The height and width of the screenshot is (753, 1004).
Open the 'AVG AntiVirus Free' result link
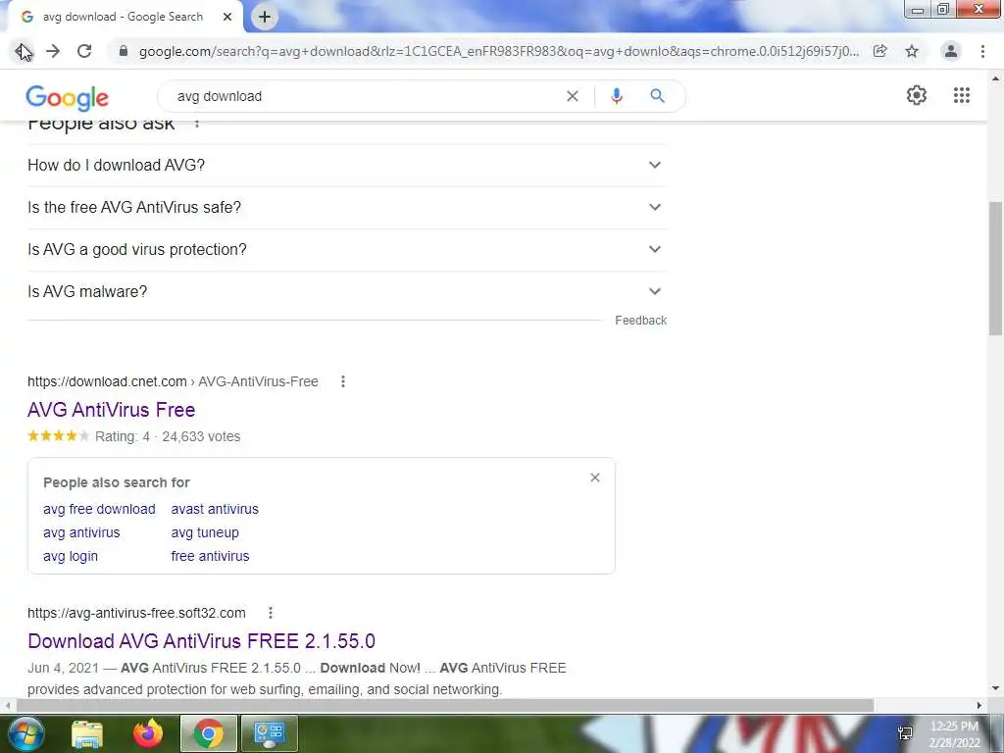point(112,410)
